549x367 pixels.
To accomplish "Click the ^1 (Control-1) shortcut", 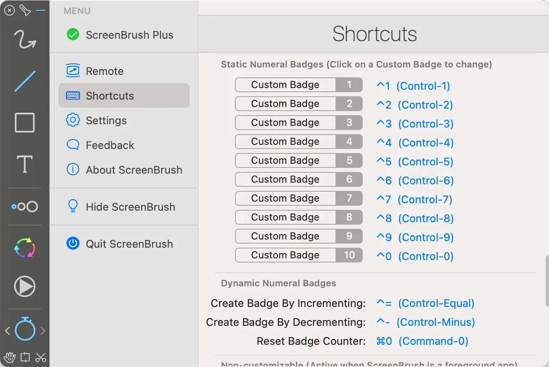I will point(413,86).
